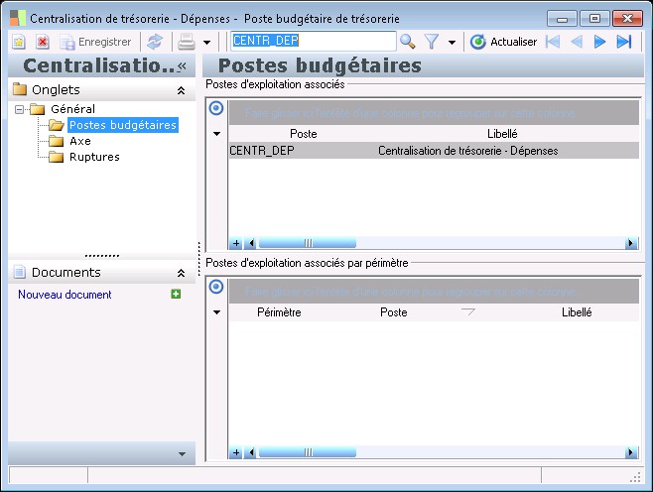The width and height of the screenshot is (653, 492).
Task: Go to the next record
Action: pos(599,42)
